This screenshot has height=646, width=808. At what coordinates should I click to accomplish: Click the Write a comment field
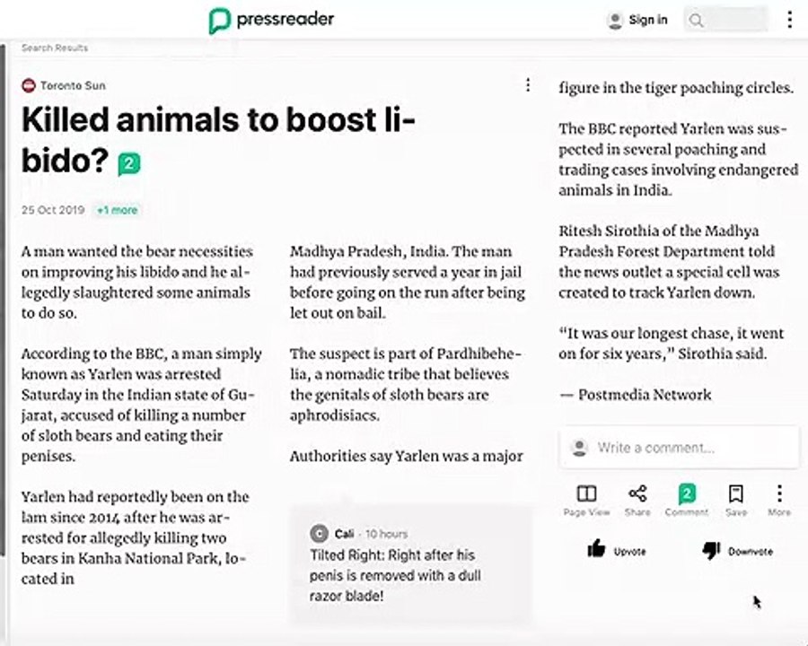[x=680, y=447]
